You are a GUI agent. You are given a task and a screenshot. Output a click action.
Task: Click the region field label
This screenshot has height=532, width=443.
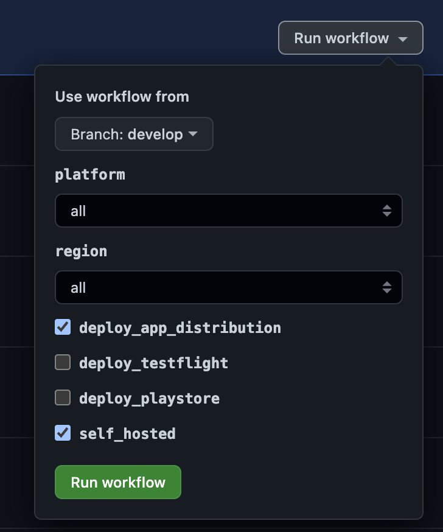81,251
